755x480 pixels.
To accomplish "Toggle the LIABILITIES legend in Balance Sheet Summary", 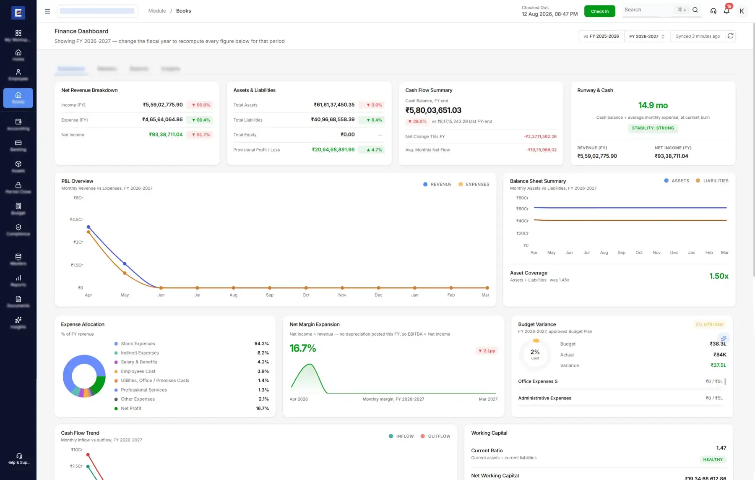I will pos(712,181).
